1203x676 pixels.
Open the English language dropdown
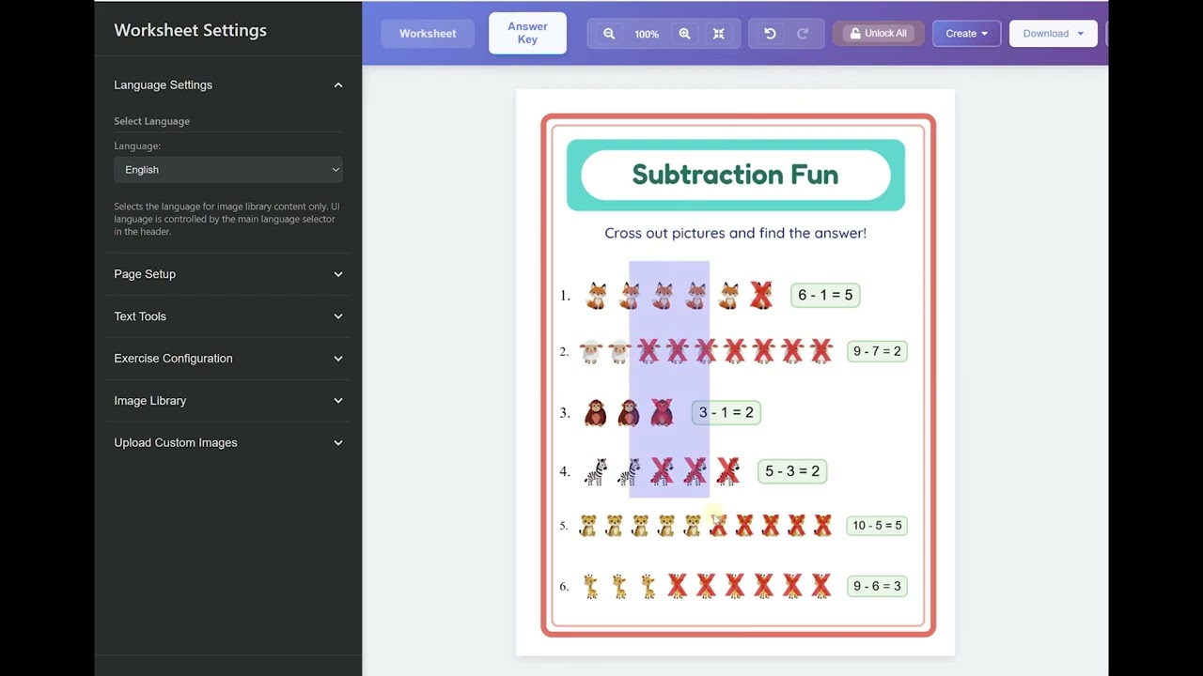(x=228, y=170)
